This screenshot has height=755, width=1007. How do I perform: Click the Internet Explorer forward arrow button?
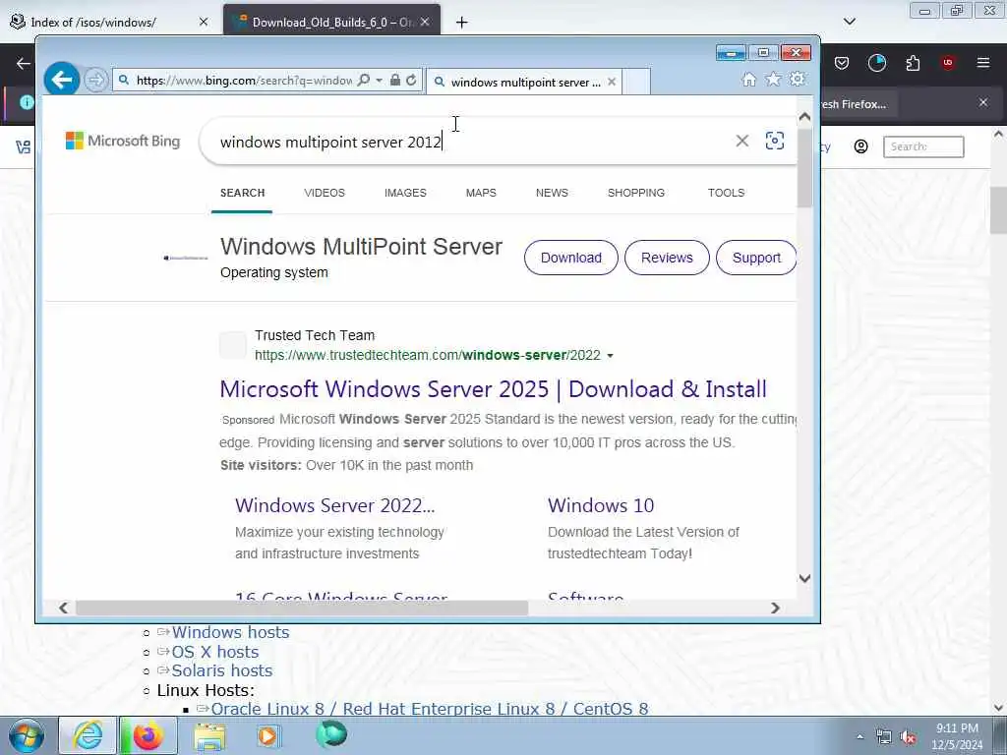click(x=96, y=81)
